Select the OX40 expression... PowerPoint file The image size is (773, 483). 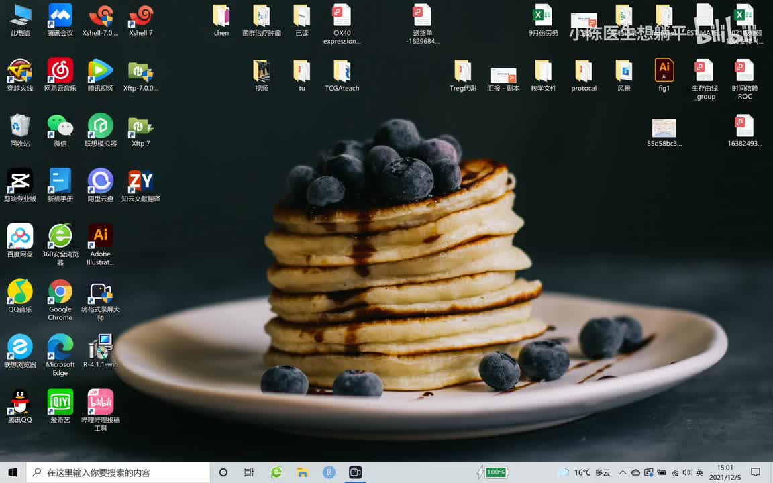(x=342, y=24)
